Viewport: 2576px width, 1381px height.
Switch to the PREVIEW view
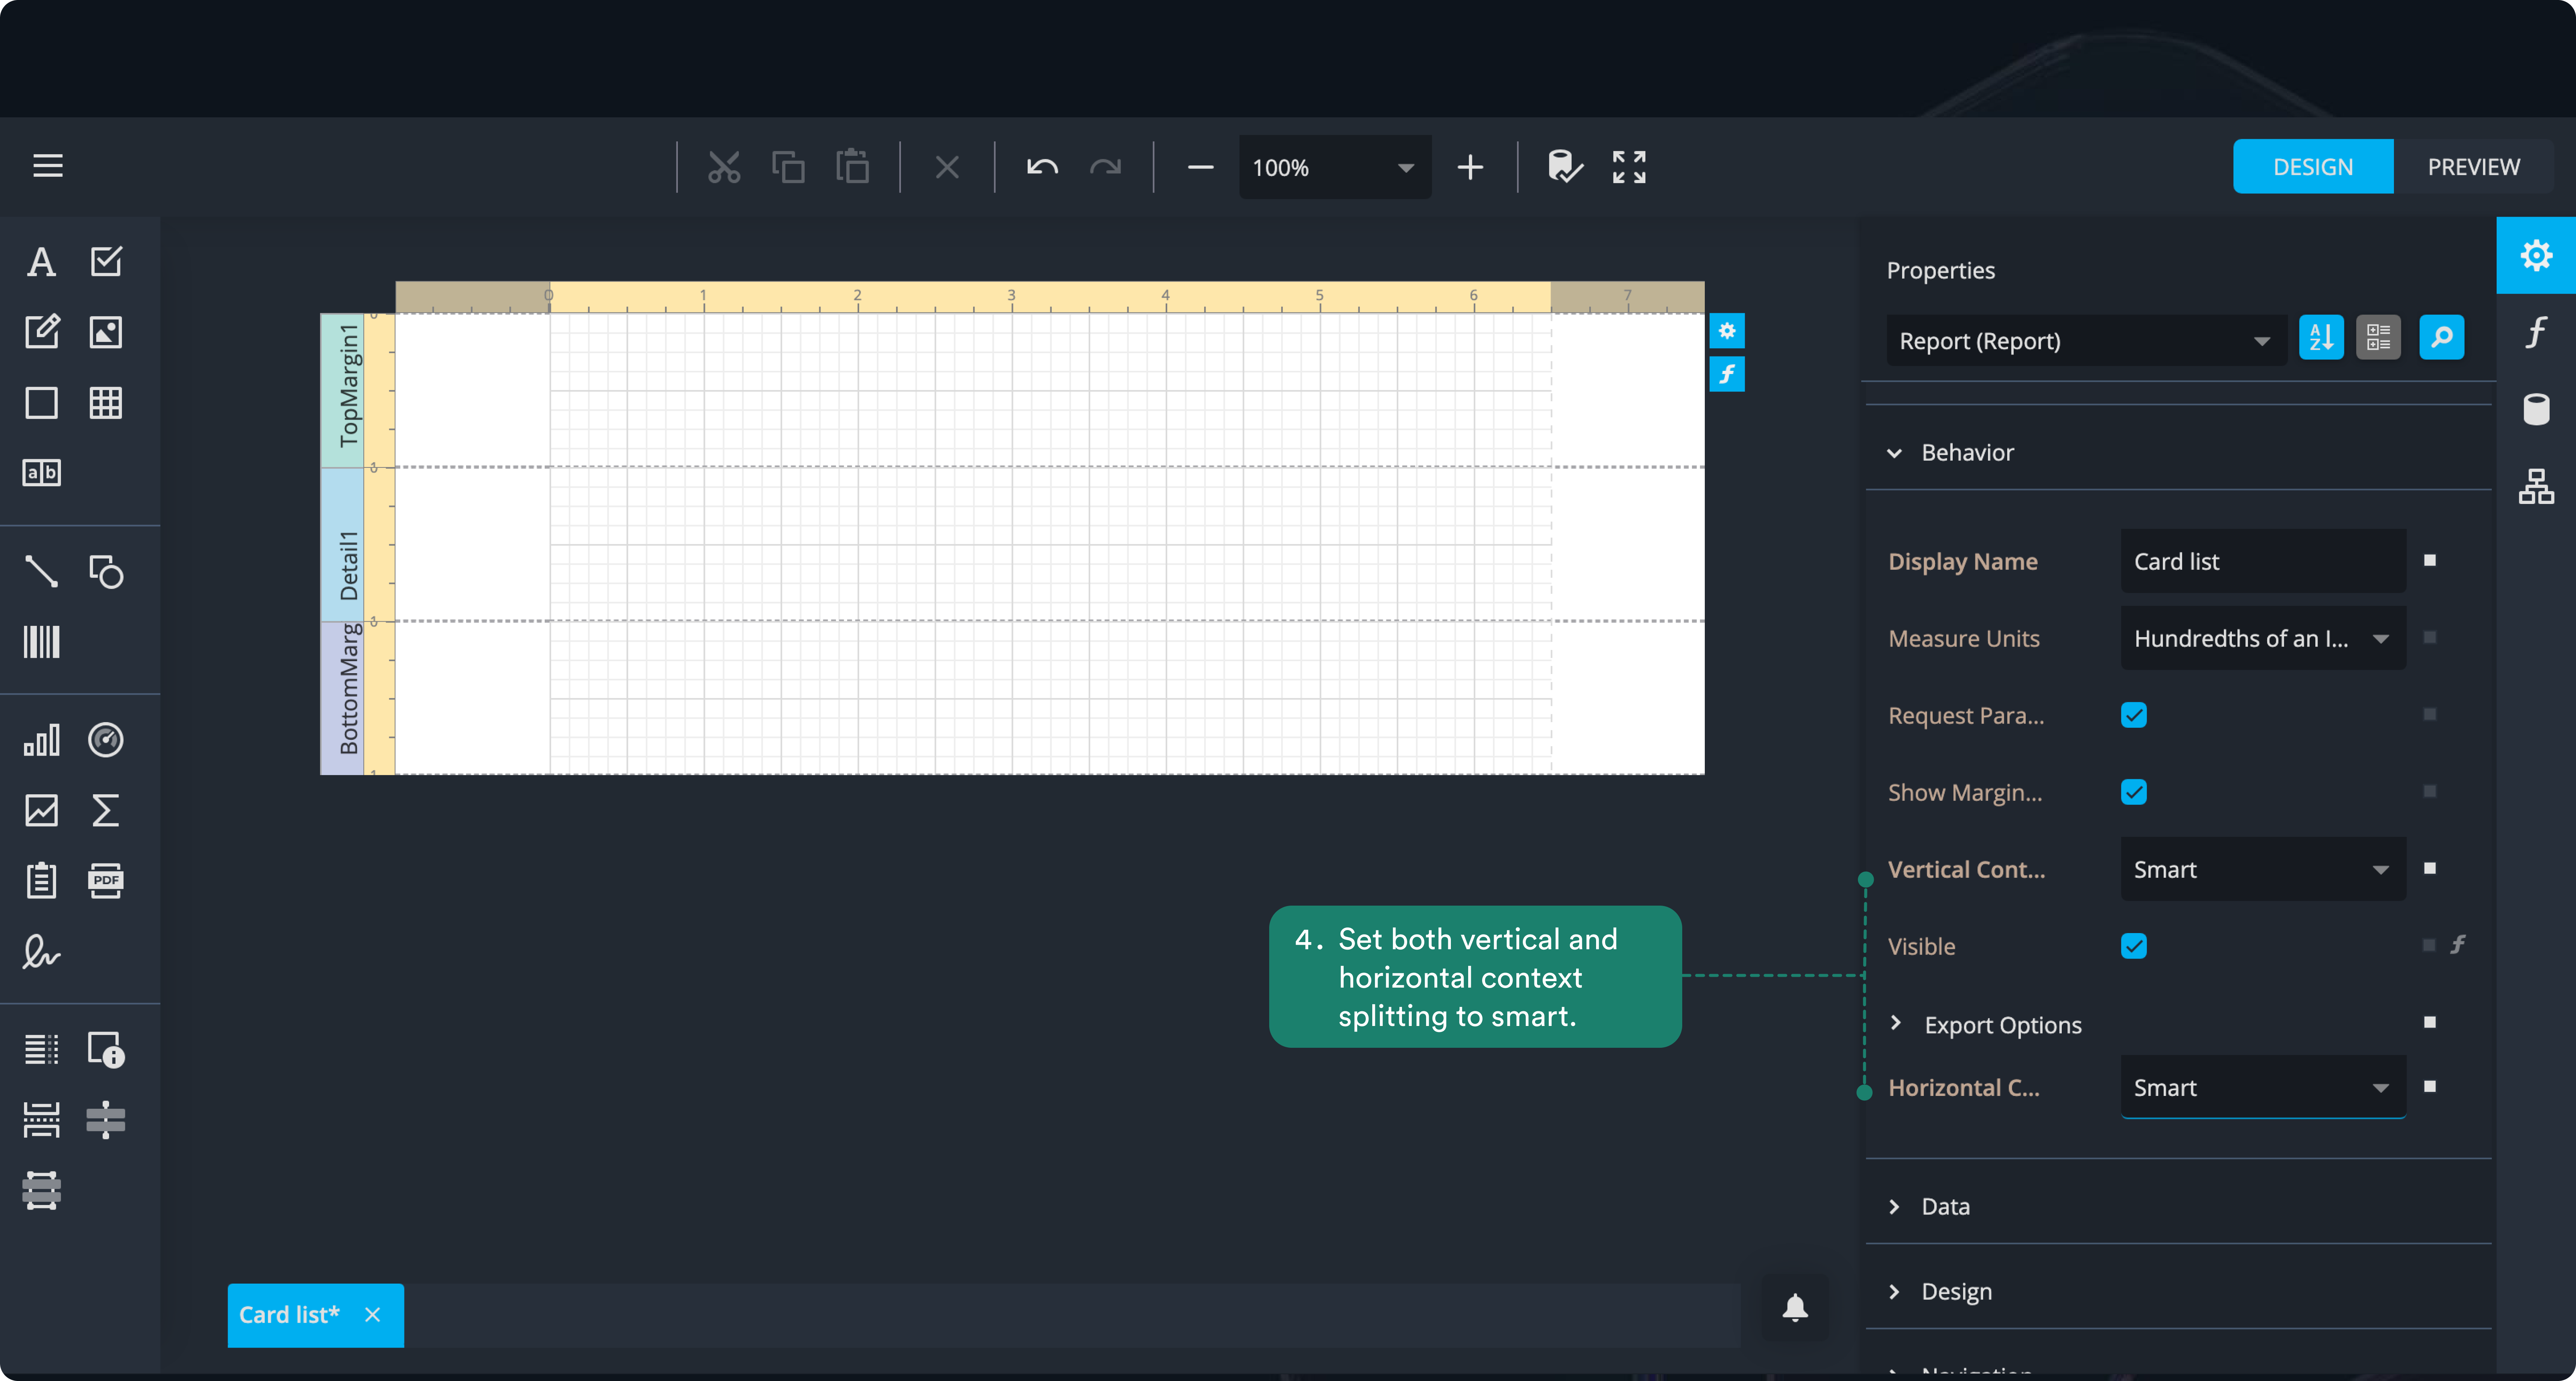coord(2474,167)
